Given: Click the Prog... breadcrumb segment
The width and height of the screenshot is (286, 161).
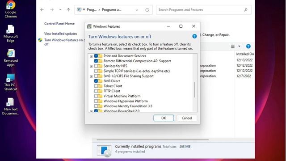Looking at the screenshot, I should point(92,10).
